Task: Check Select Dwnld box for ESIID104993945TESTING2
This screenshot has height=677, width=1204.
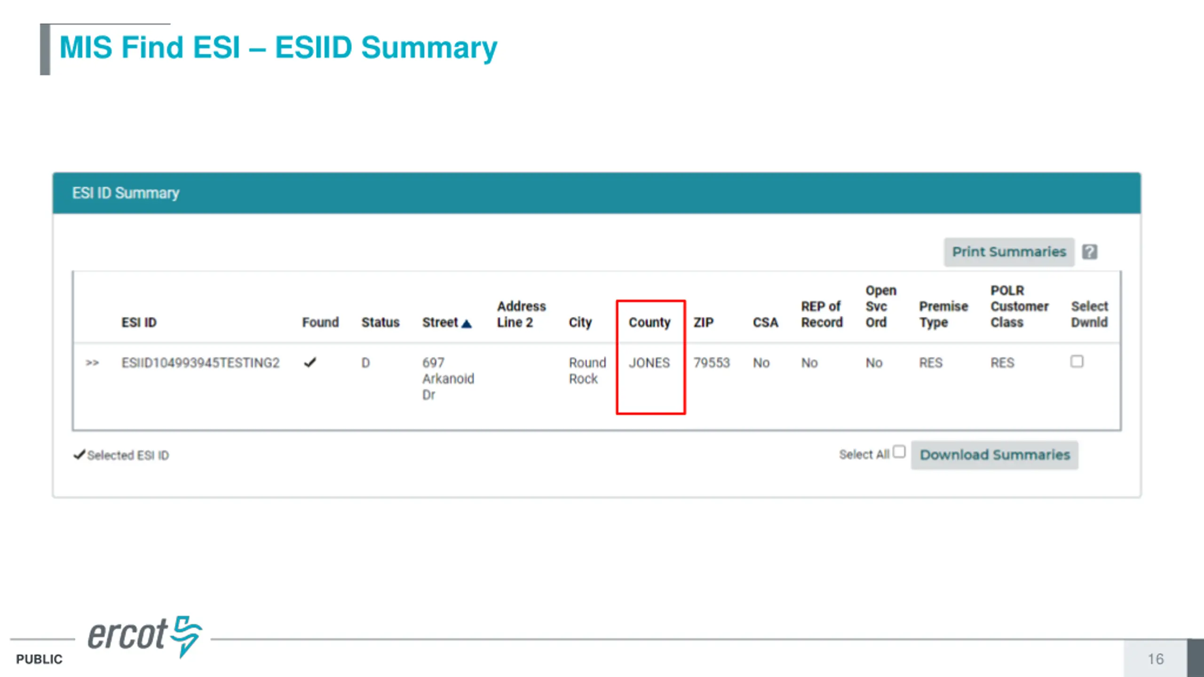Action: coord(1077,361)
